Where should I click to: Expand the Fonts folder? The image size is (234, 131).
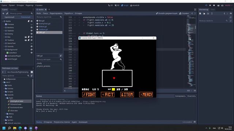coord(4,86)
